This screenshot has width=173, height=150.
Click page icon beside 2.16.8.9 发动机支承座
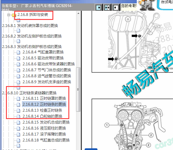19,82
